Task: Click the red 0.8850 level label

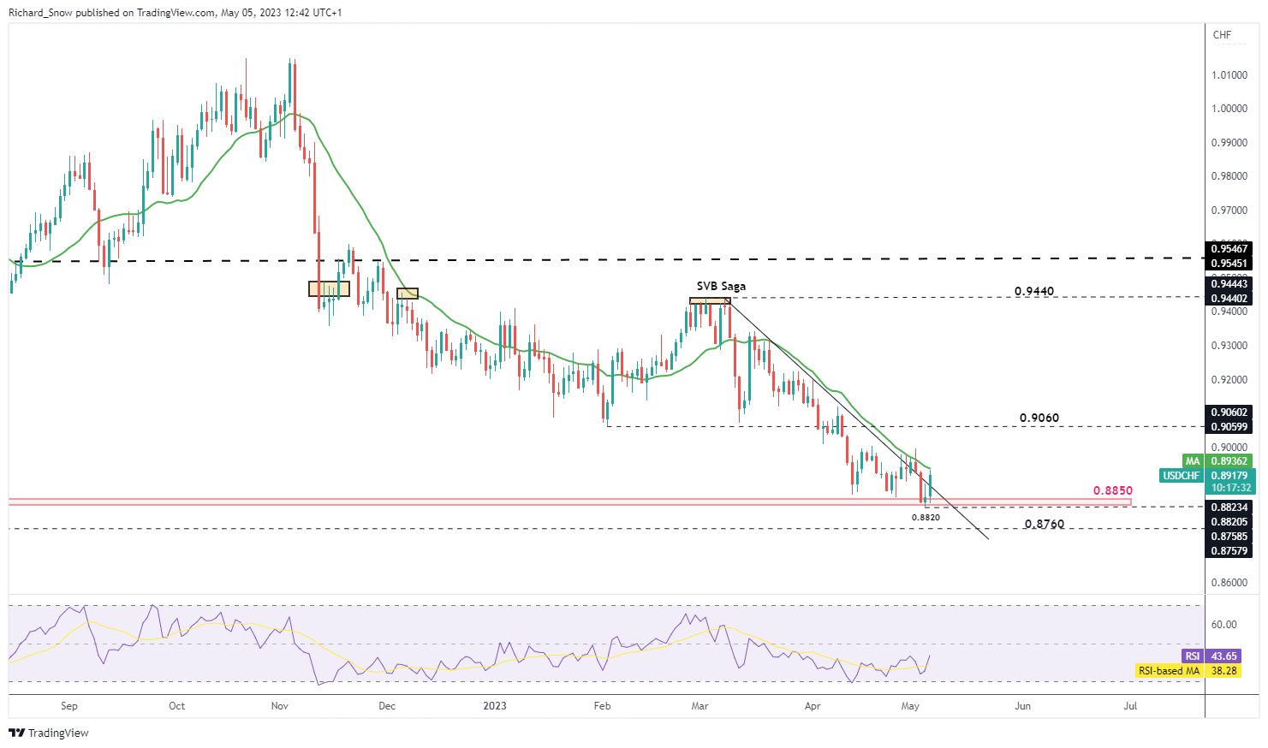Action: (1112, 491)
